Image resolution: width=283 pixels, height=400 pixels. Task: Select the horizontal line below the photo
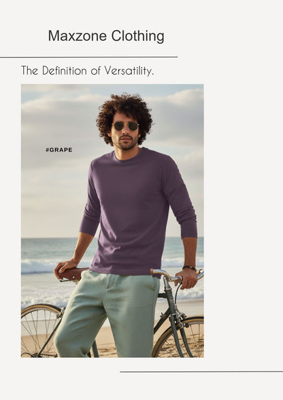[201, 371]
